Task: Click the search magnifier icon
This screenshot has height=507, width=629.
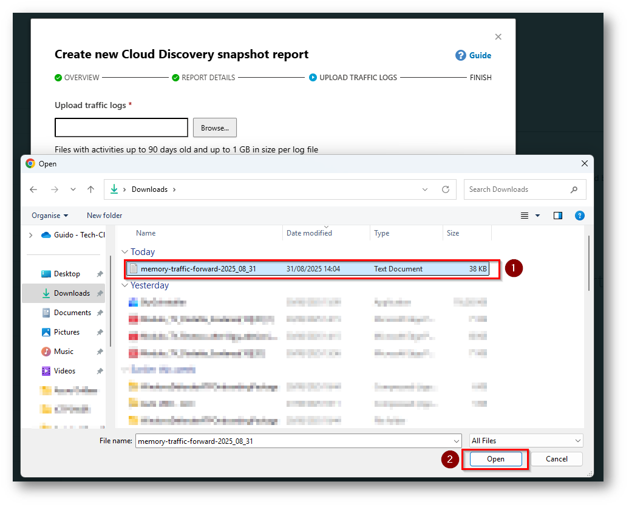Action: point(574,189)
